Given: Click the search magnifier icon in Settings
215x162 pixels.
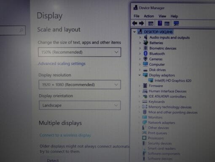Looking at the screenshot, I should pos(21,30).
